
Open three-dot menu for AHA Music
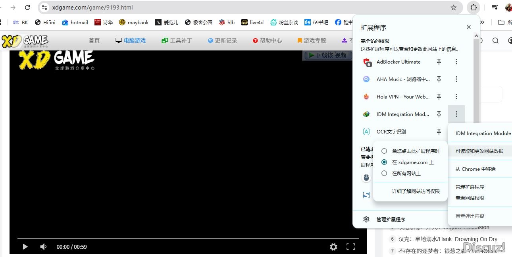[x=456, y=79]
